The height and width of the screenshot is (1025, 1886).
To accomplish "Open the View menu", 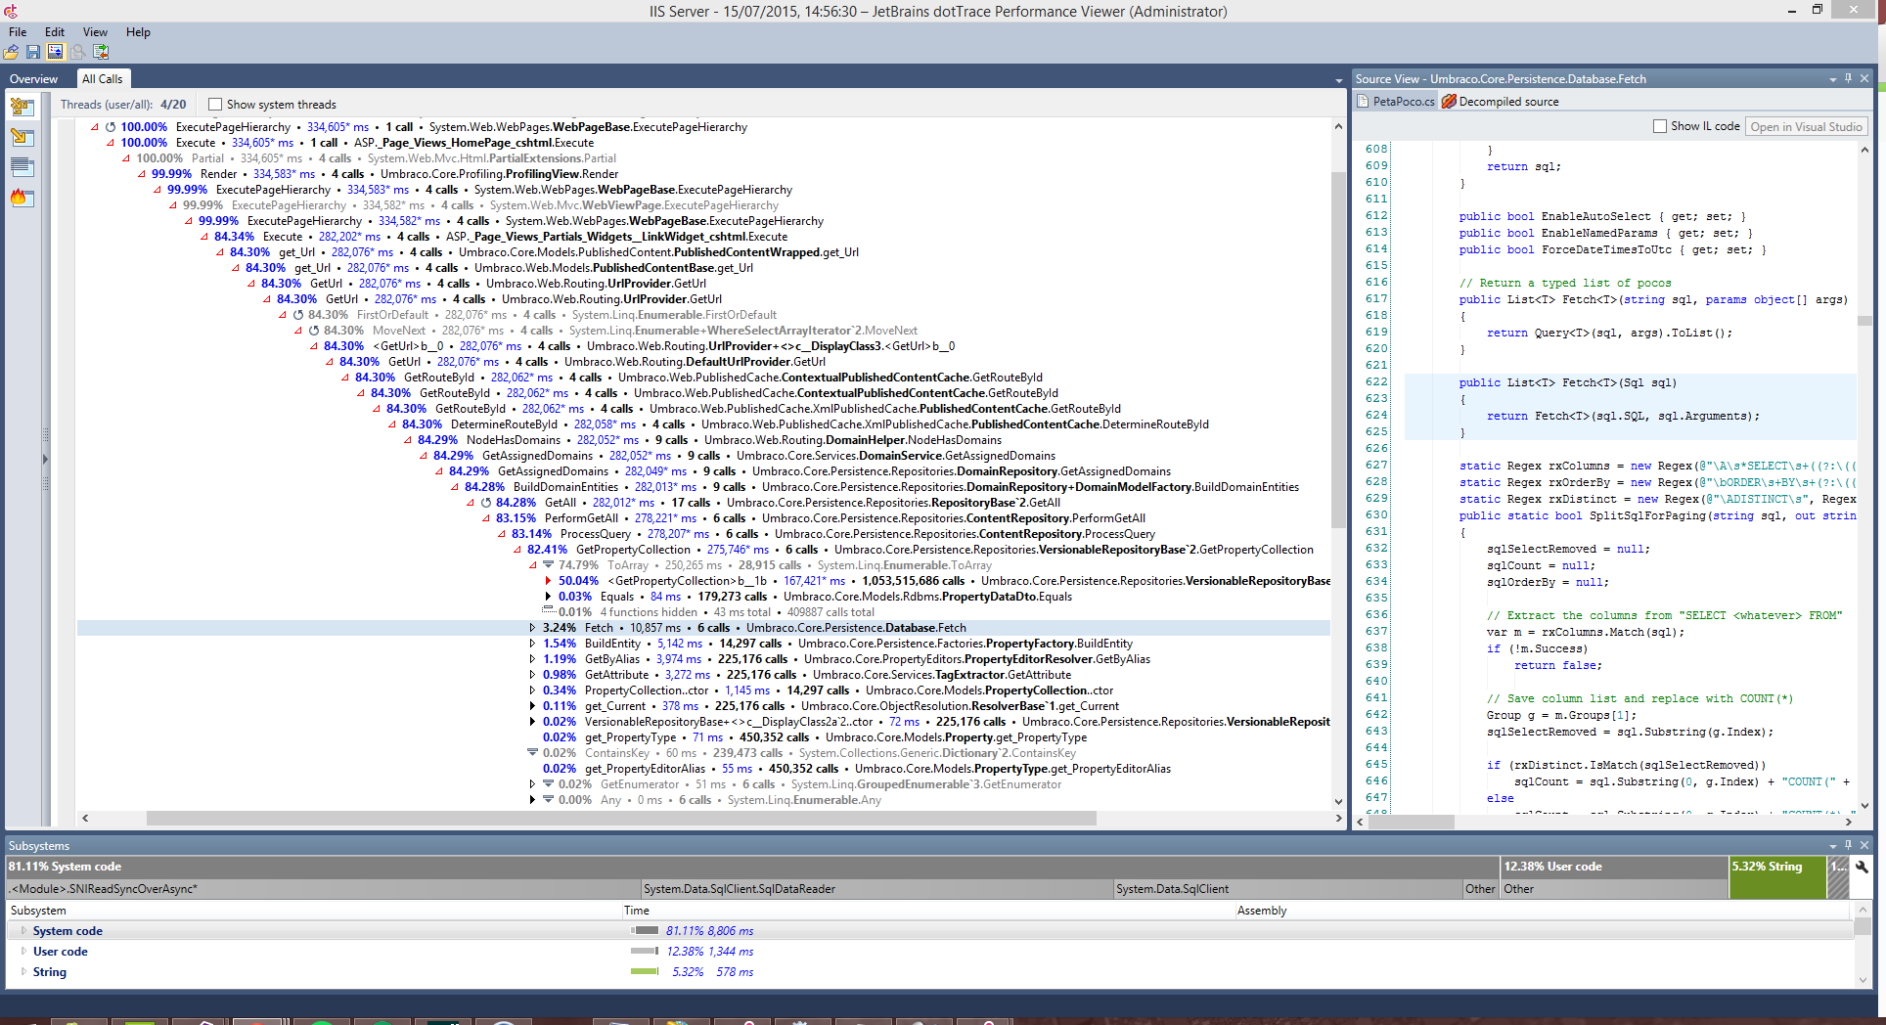I will point(95,32).
